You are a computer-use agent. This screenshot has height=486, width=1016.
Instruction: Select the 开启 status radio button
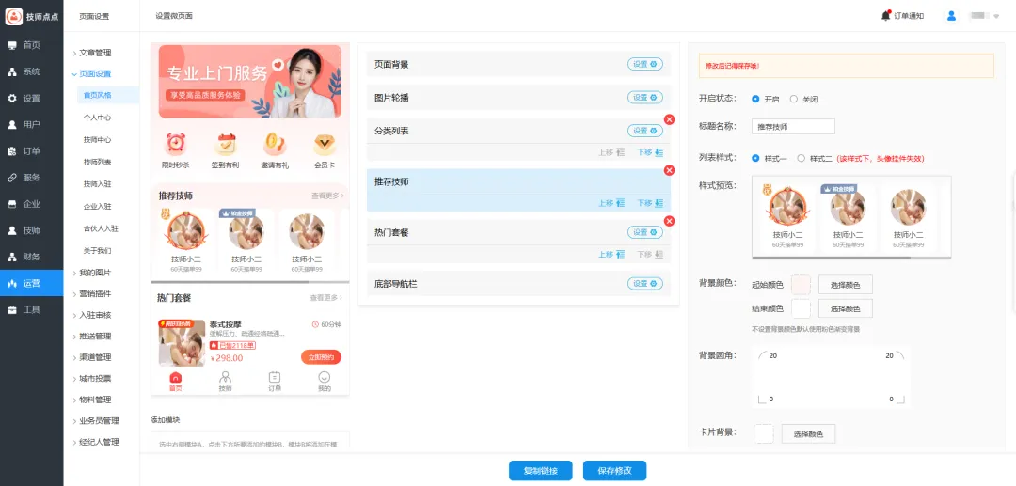click(x=756, y=99)
